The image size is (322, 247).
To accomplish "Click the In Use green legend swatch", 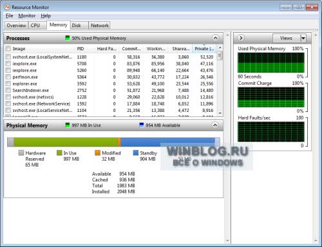I will 59,152.
